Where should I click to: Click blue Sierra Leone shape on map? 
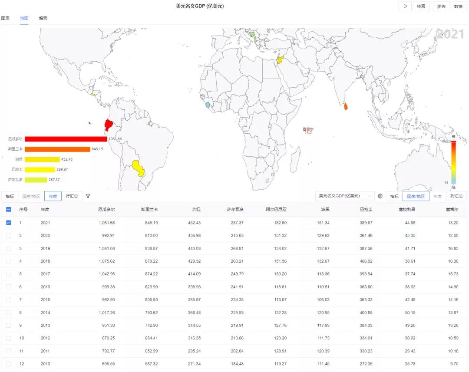point(208,105)
